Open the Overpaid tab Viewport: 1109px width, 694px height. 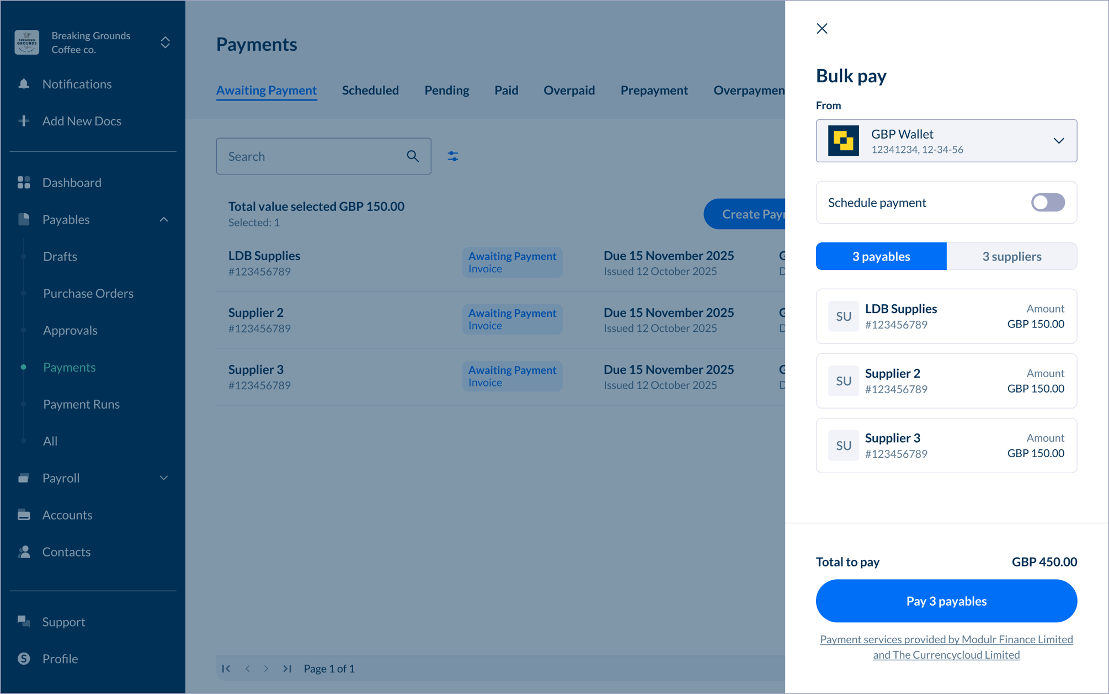[x=569, y=90]
